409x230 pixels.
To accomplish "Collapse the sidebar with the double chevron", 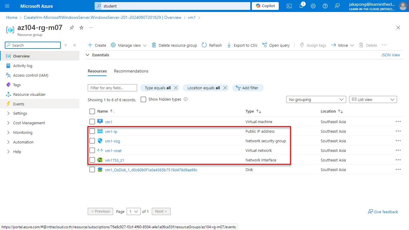I will tap(75, 45).
